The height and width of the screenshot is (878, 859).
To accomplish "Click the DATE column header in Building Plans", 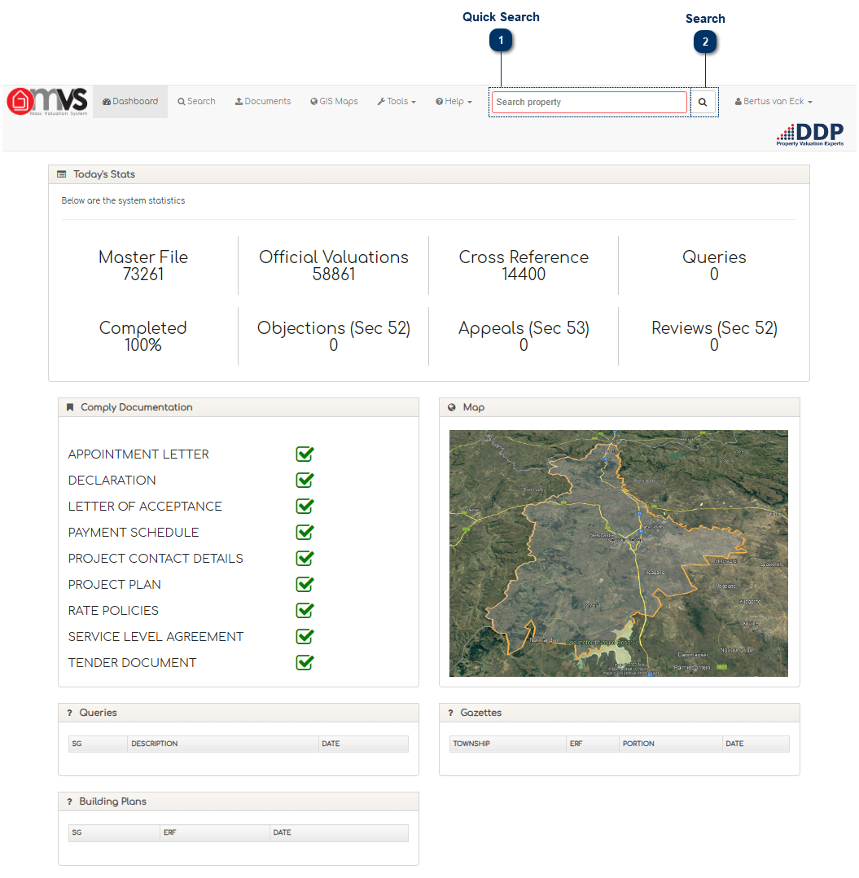I will pyautogui.click(x=340, y=832).
